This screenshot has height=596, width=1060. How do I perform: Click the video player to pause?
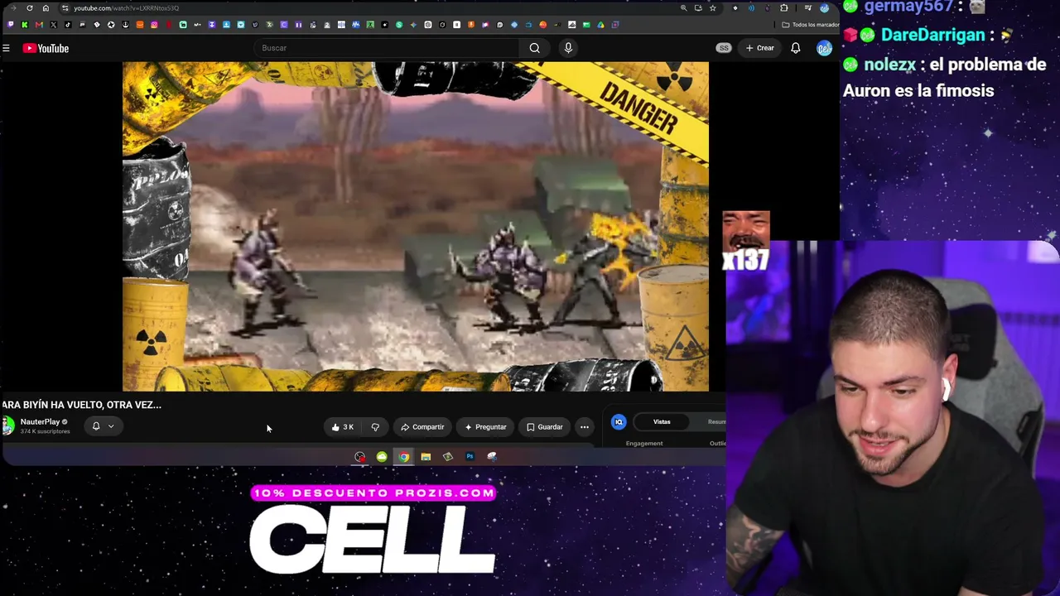click(x=416, y=226)
